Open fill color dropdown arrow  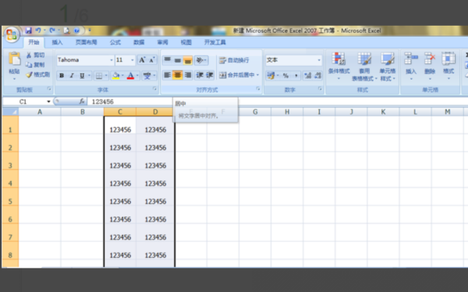point(122,76)
